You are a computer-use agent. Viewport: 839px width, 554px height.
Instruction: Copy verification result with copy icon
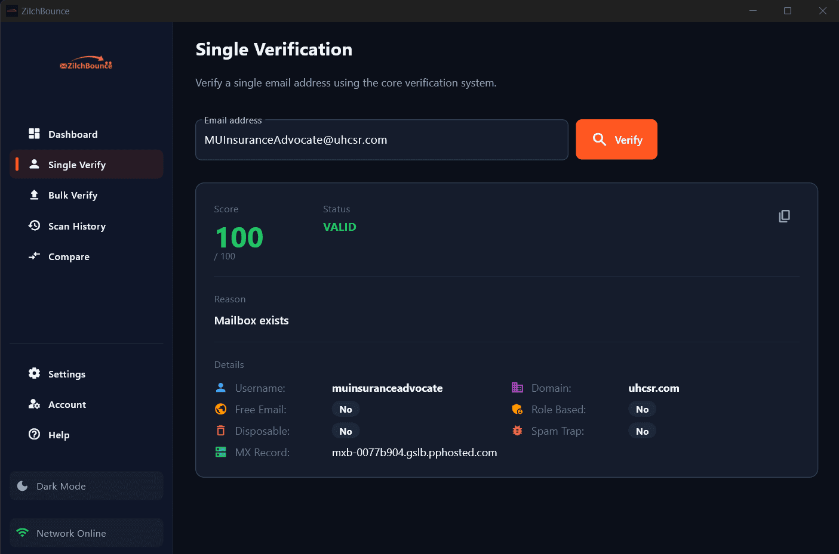click(784, 216)
